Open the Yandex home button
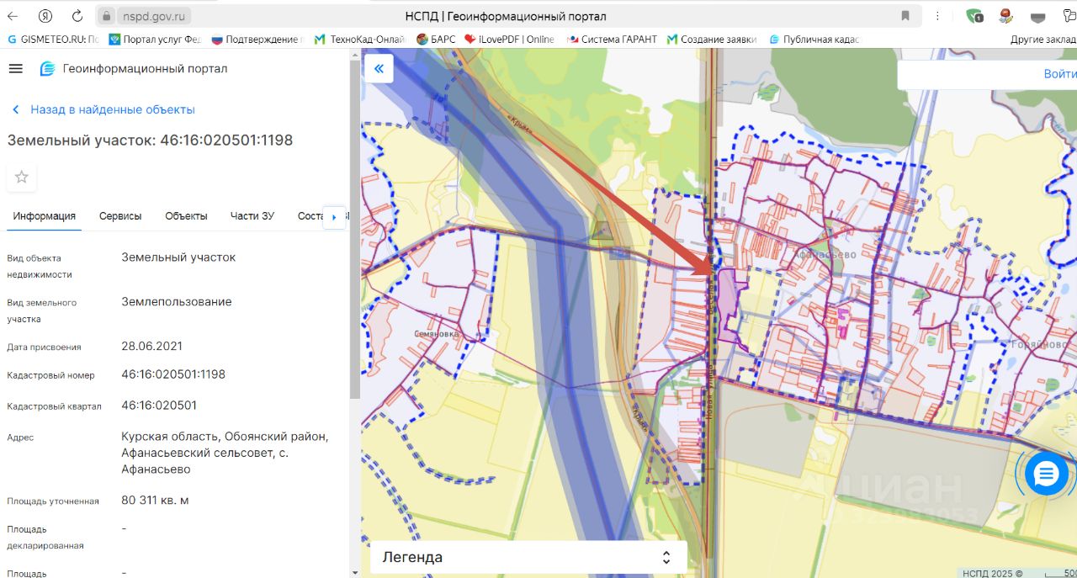This screenshot has width=1077, height=578. (45, 16)
